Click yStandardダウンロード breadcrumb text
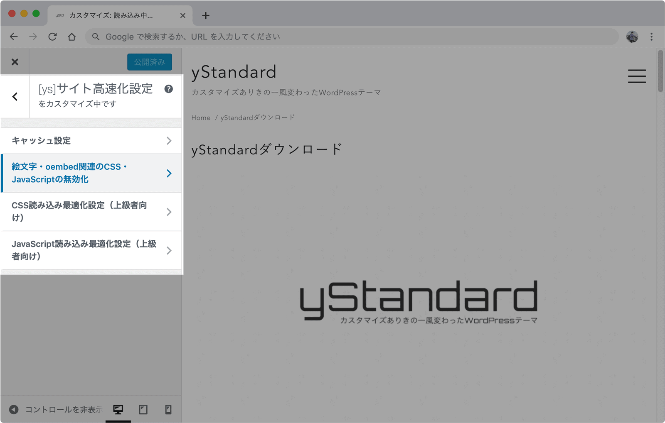The width and height of the screenshot is (665, 423). [x=258, y=118]
